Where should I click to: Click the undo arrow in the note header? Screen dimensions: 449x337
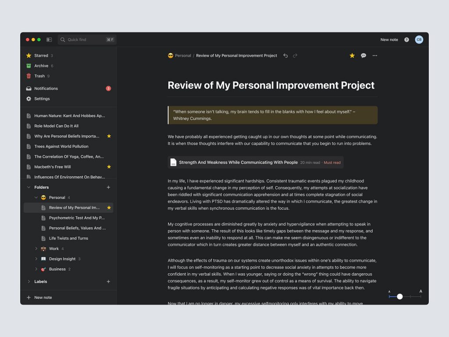285,56
